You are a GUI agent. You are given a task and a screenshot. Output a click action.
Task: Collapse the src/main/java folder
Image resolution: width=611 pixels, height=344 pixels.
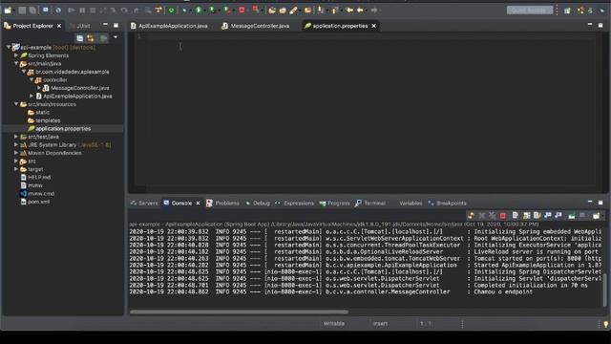pos(16,63)
